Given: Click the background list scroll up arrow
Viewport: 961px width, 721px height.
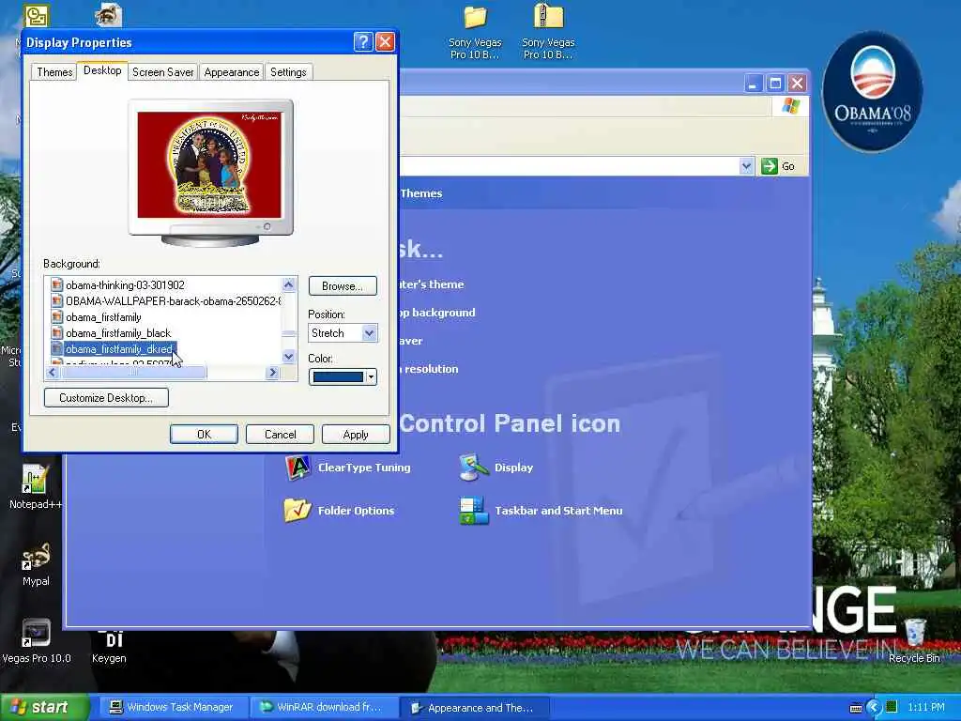Looking at the screenshot, I should pyautogui.click(x=289, y=284).
